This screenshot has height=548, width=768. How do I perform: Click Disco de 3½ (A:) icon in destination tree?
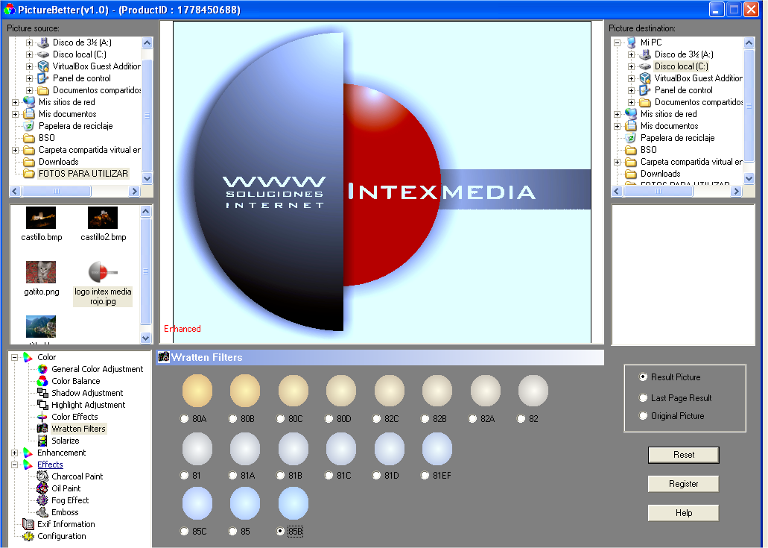coord(645,54)
